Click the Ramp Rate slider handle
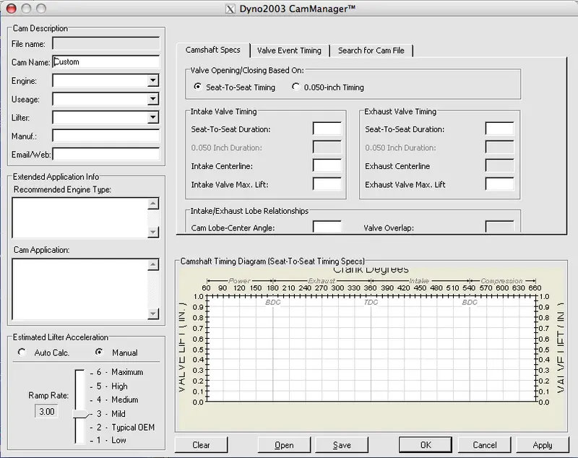The width and height of the screenshot is (578, 458). pos(82,414)
